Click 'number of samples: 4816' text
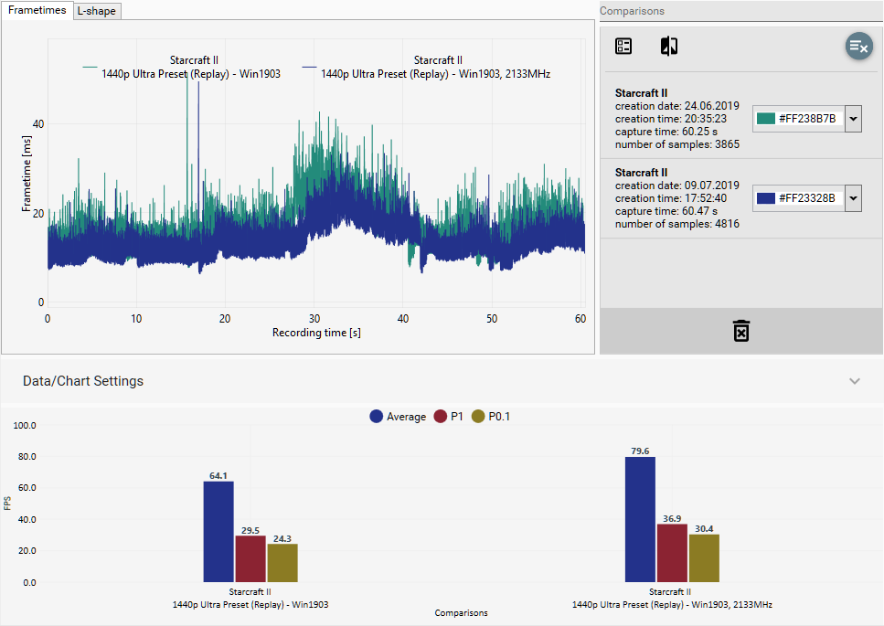 click(x=677, y=224)
